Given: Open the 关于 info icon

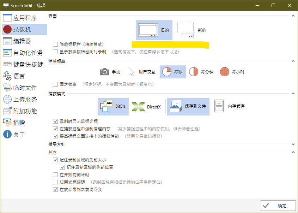Looking at the screenshot, I should tap(7, 134).
